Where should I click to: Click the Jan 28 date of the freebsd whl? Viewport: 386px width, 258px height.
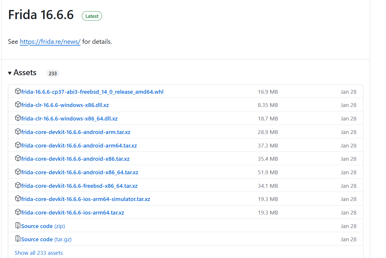tap(349, 92)
